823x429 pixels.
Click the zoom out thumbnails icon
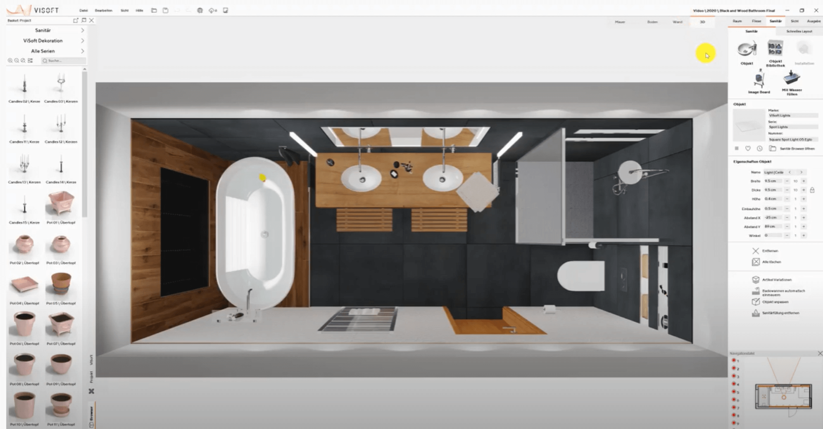coord(17,61)
